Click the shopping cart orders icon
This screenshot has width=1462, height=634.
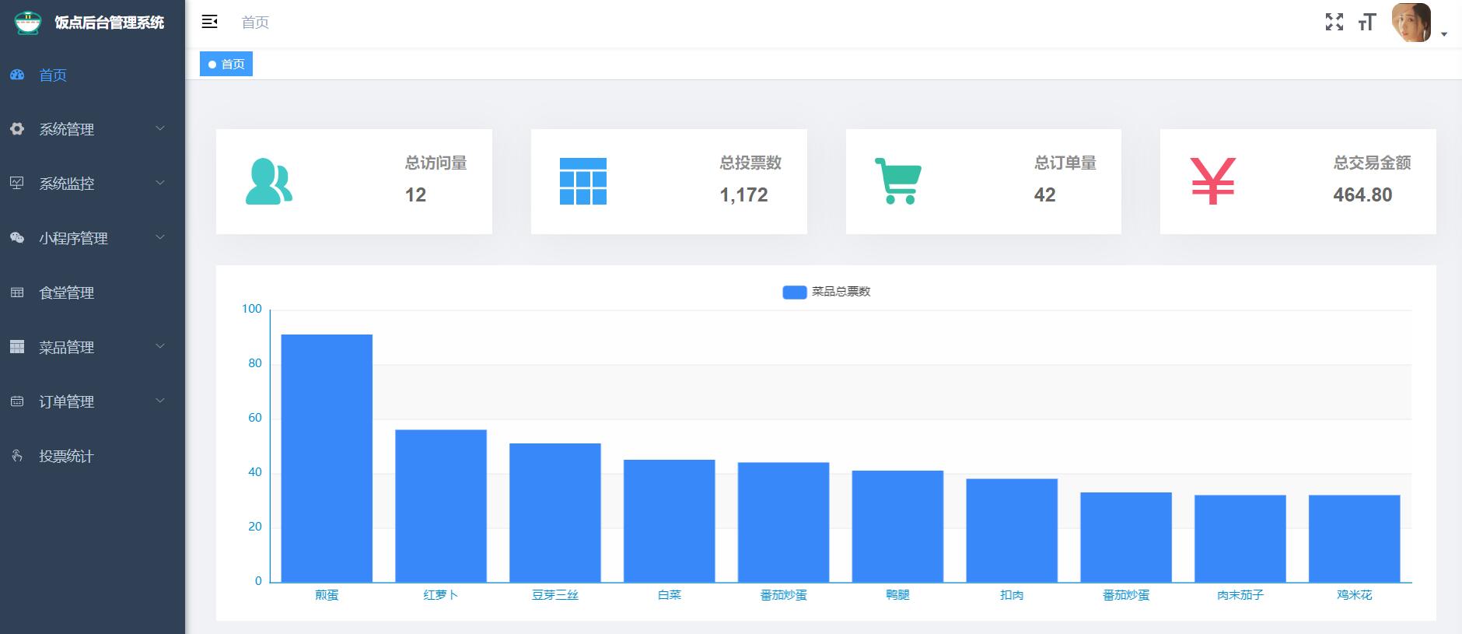pyautogui.click(x=897, y=181)
